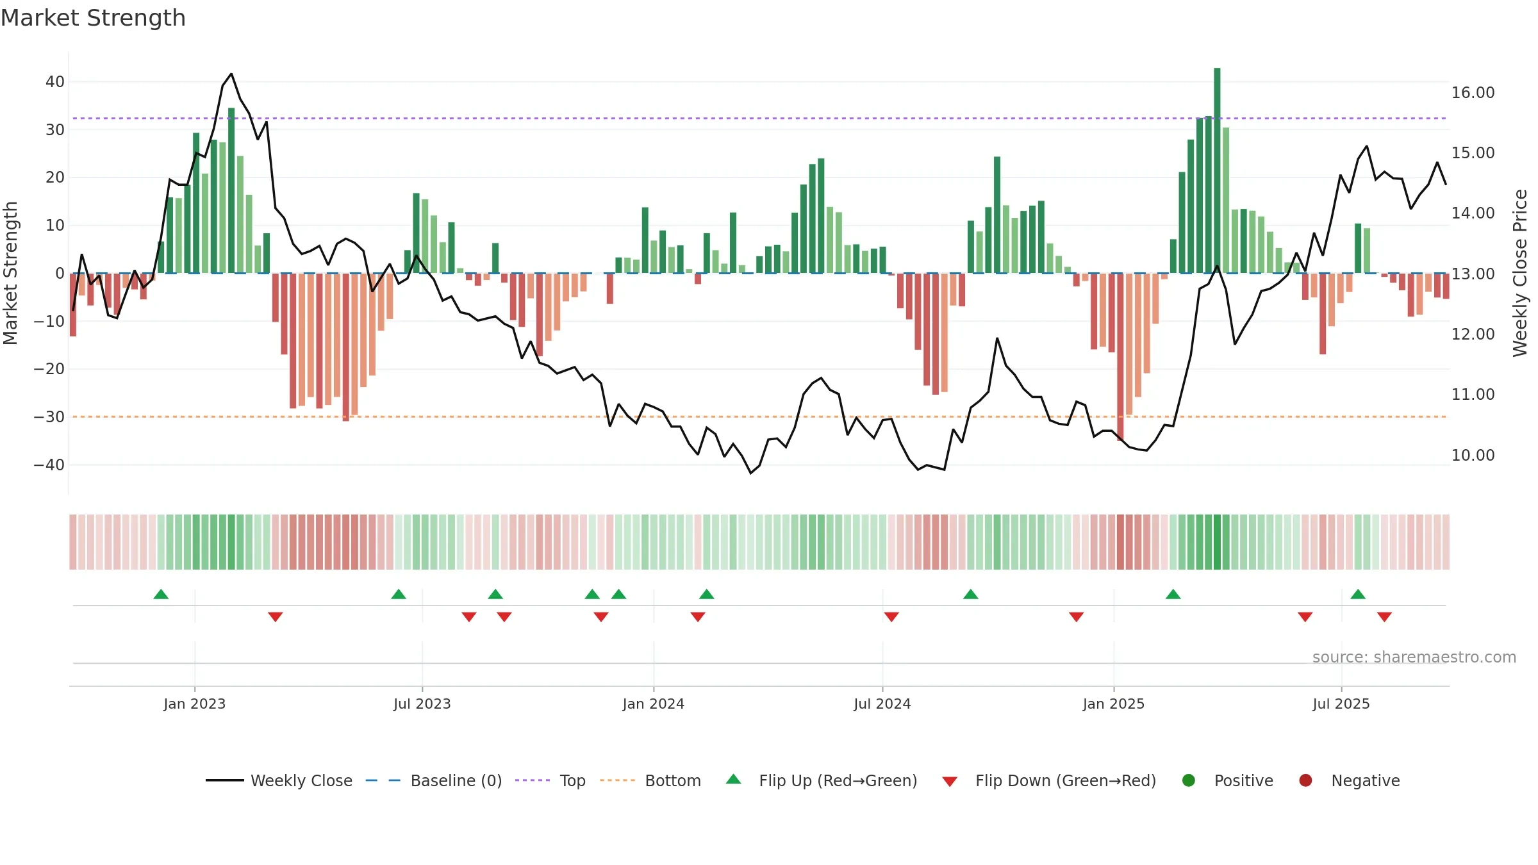Click the tallest green bar above the Top line in 2025
Image resolution: width=1538 pixels, height=865 pixels.
tap(1217, 170)
